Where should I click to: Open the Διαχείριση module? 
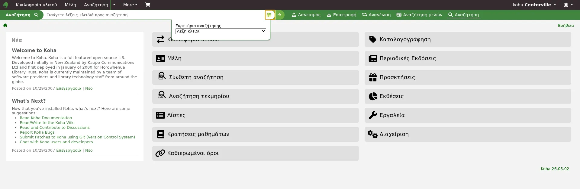point(468,134)
